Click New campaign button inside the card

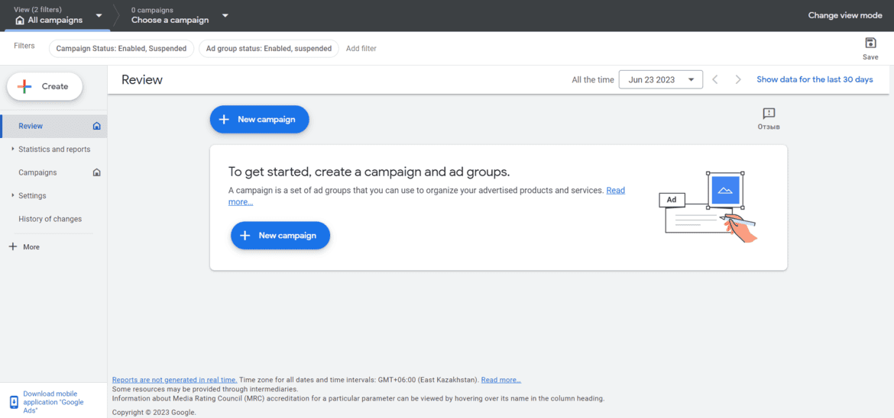[x=280, y=235]
